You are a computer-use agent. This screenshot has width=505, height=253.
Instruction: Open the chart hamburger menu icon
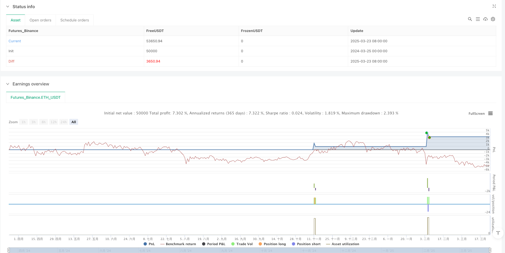(490, 114)
